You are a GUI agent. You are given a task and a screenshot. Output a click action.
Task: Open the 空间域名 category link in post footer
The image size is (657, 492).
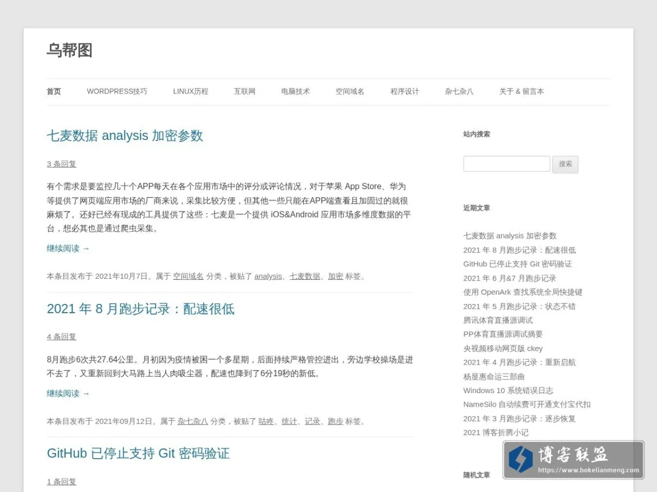point(188,277)
